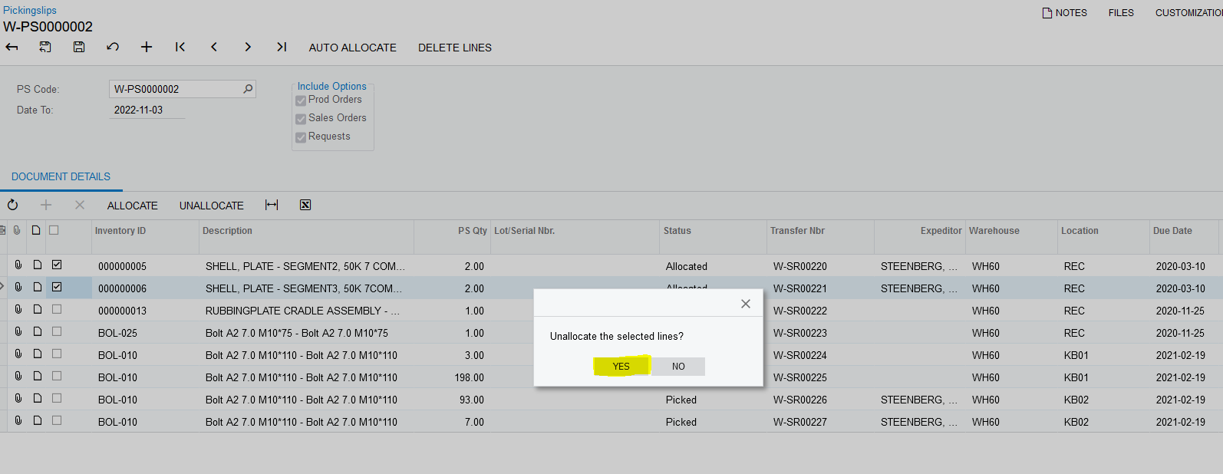Close the unallocate confirmation dialog
Image resolution: width=1223 pixels, height=474 pixels.
coord(745,304)
